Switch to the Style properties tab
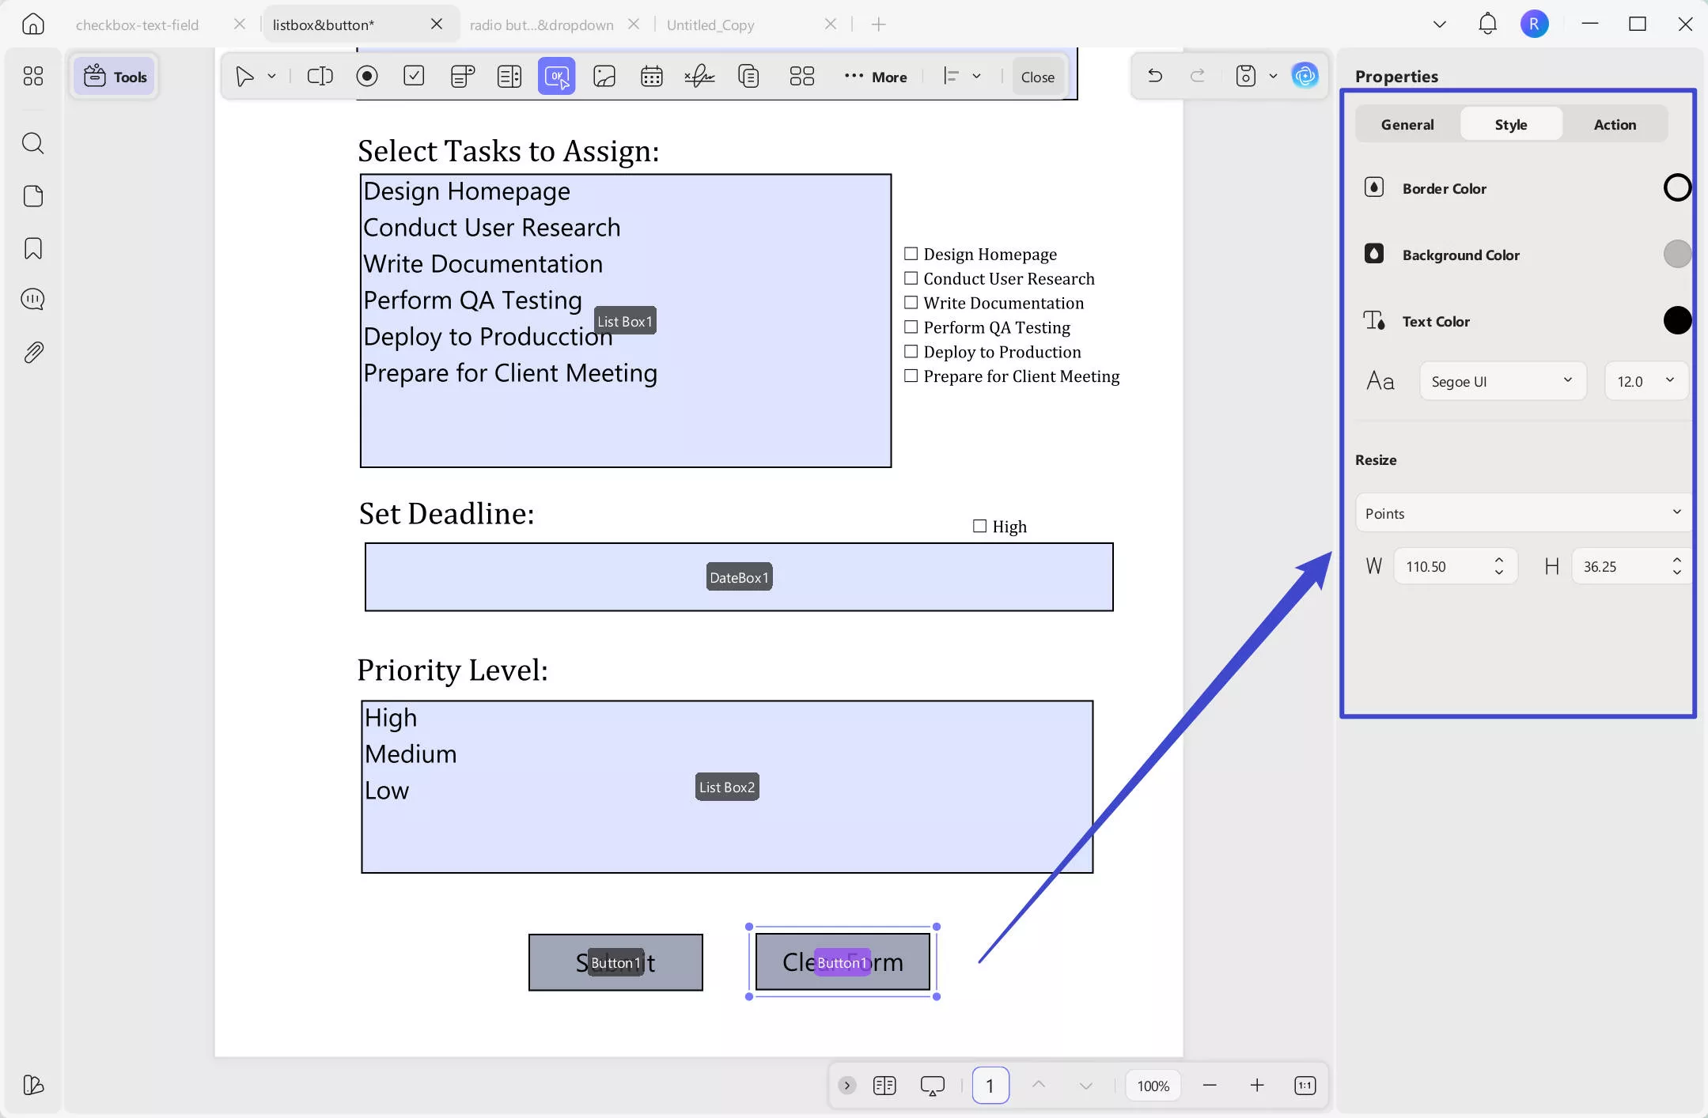 tap(1511, 124)
